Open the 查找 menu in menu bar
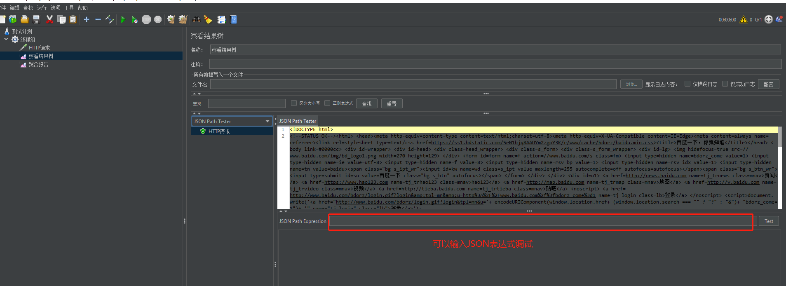Image resolution: width=786 pixels, height=286 pixels. (x=28, y=8)
